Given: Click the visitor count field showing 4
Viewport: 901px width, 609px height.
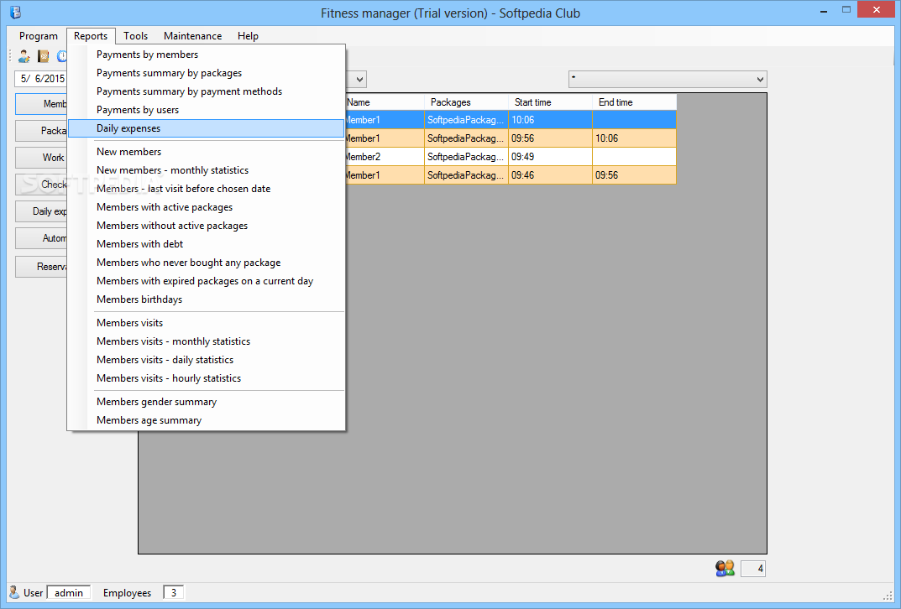Looking at the screenshot, I should [x=752, y=569].
